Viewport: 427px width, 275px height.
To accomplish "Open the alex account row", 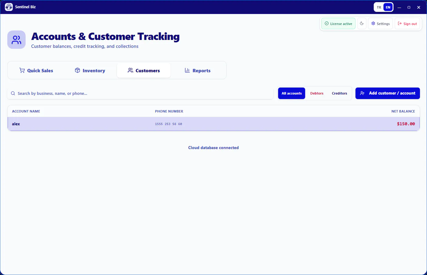I will point(213,124).
